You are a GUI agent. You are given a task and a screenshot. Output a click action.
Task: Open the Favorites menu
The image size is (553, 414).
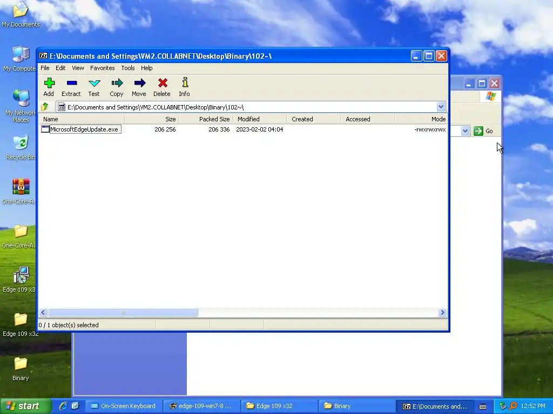pos(102,68)
